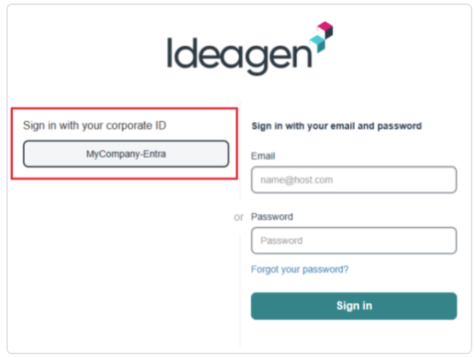Click the Ideagen wordmark text
The height and width of the screenshot is (357, 476).
(x=239, y=56)
